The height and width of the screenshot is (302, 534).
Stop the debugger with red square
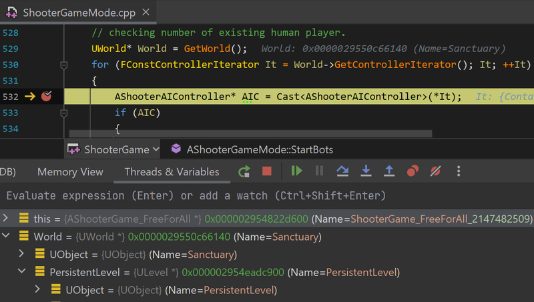267,171
